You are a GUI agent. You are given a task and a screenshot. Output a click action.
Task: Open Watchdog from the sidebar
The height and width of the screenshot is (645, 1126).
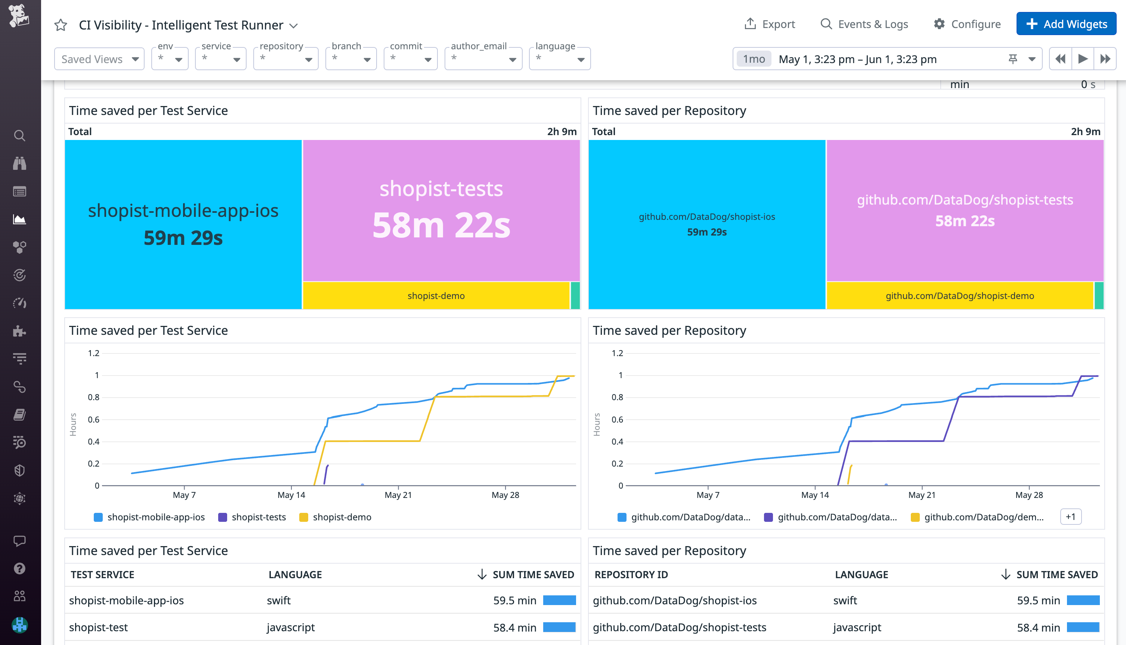[19, 163]
